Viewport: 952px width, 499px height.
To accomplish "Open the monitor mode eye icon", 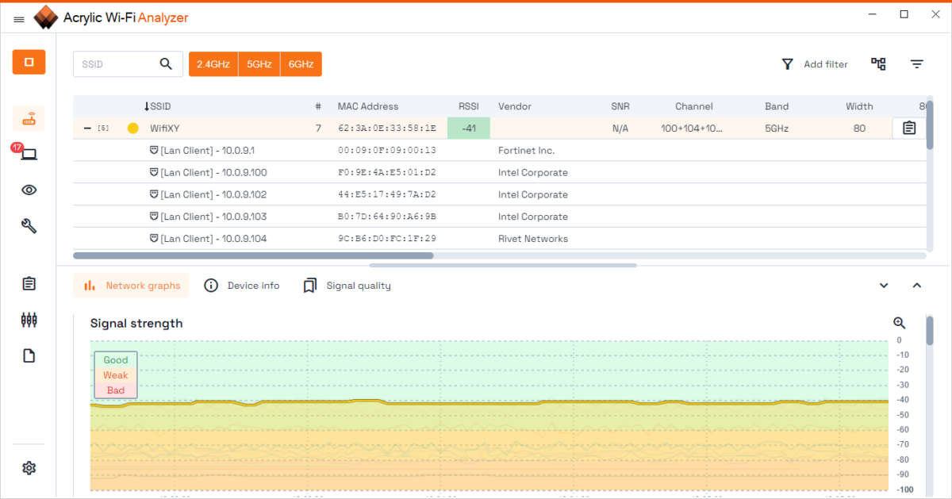I will point(29,190).
